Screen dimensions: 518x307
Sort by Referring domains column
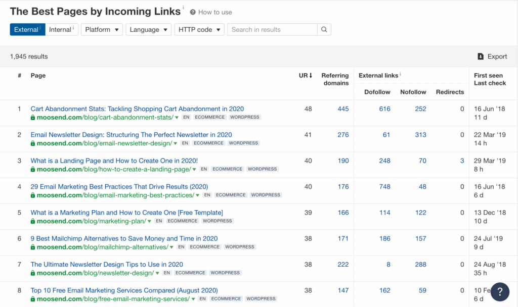(x=335, y=79)
